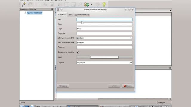The height and width of the screenshot is (107, 191).
Task: Open the plugins dropdown arrow in toolbar
Action: tap(91, 5)
